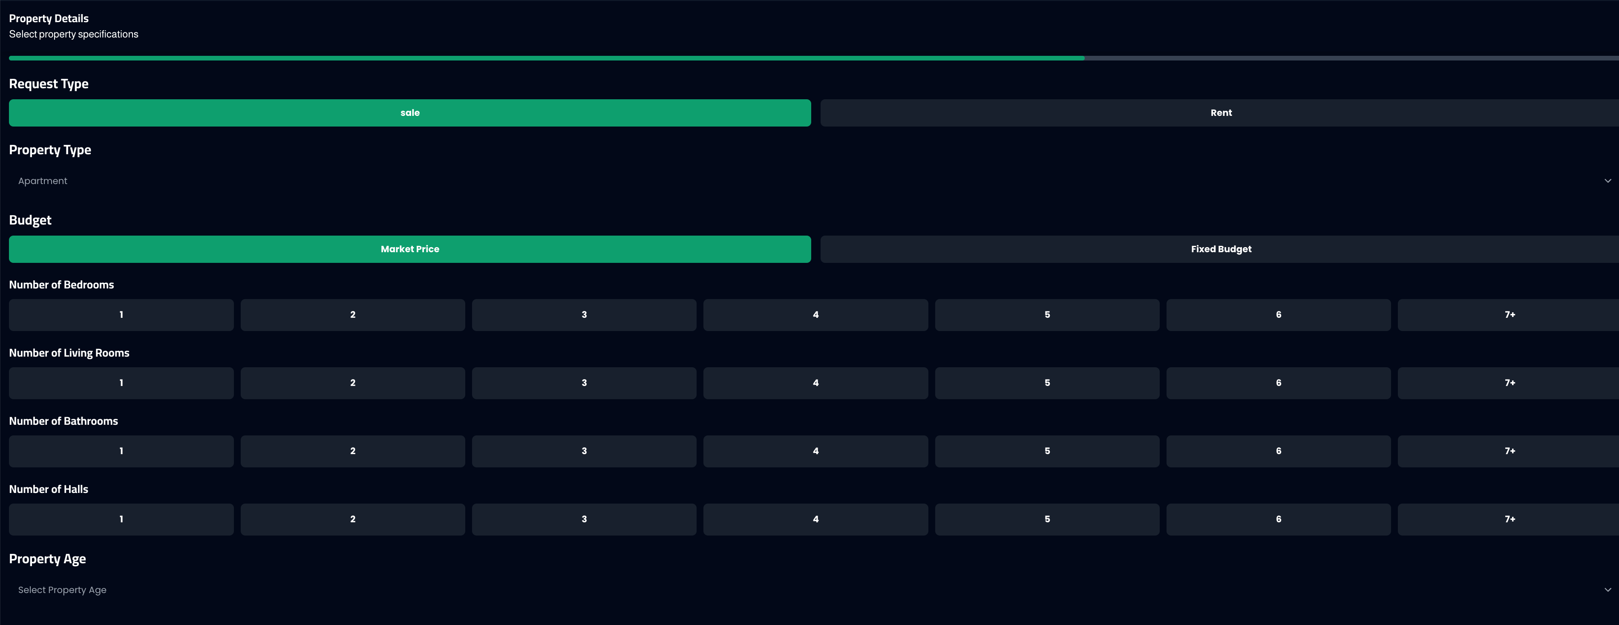Choose Fixed Budget option

click(x=1221, y=249)
